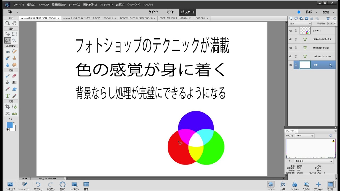Image resolution: width=340 pixels, height=191 pixels.
Task: Open the レイヤー(L) menu
Action: 74,5
